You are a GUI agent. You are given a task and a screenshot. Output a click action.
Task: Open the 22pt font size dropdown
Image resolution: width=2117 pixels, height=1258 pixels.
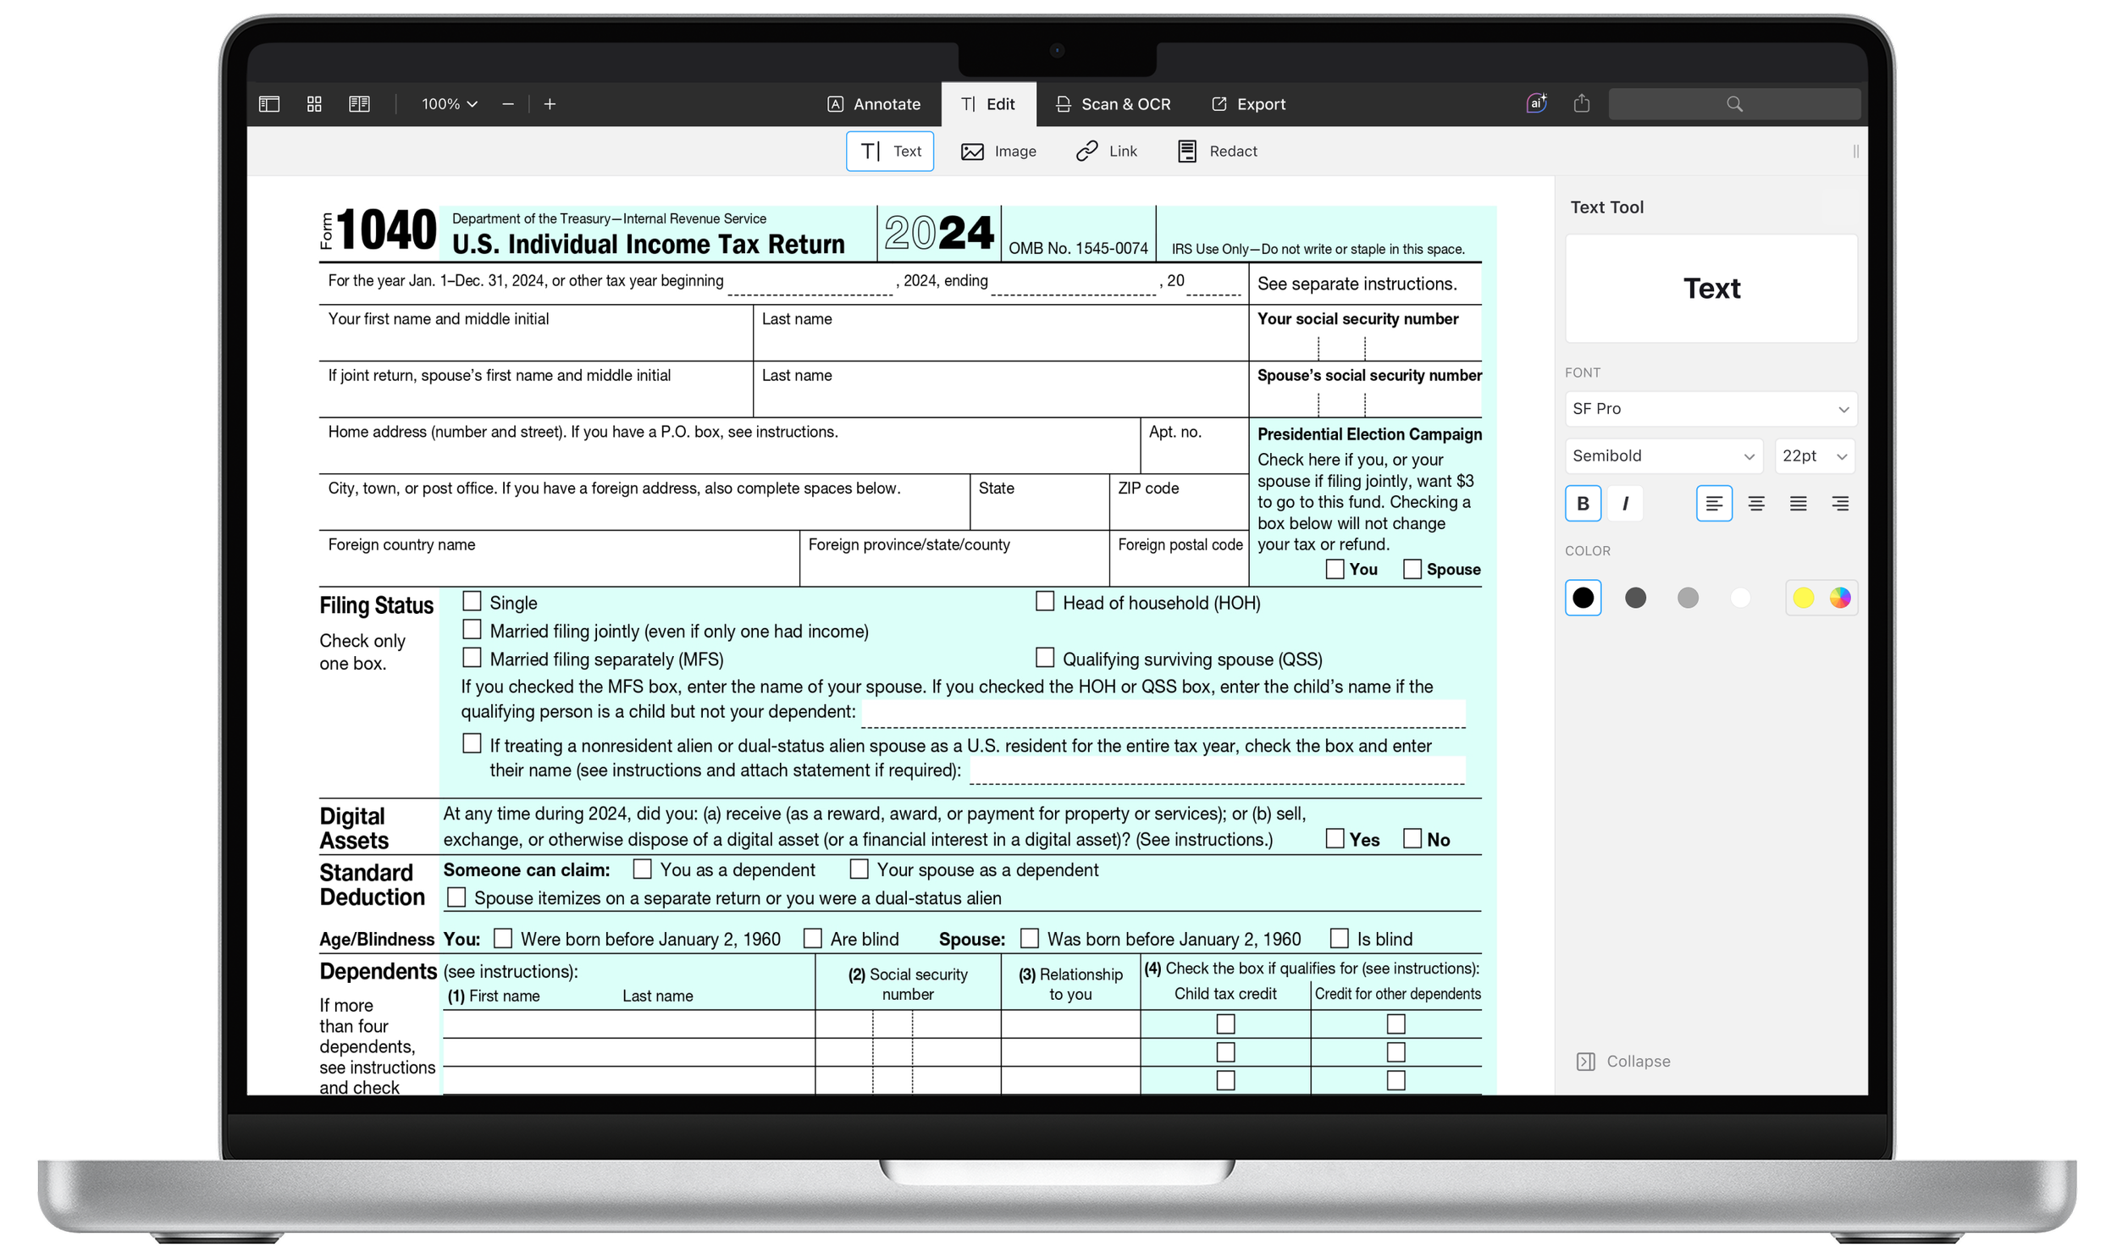[1815, 456]
